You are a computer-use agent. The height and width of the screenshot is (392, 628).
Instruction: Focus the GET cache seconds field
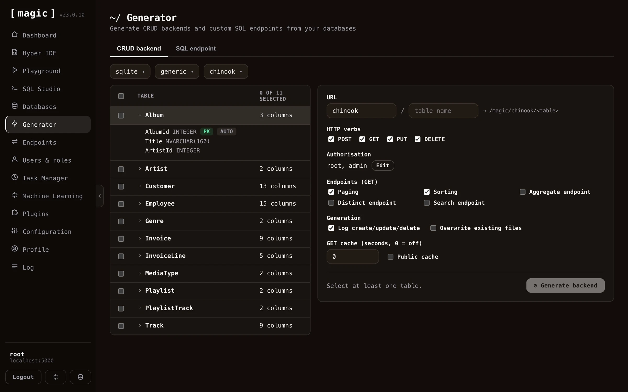[352, 257]
